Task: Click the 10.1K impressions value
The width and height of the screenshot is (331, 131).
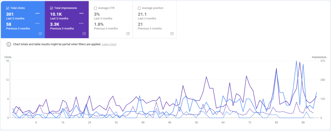Action: tap(56, 14)
